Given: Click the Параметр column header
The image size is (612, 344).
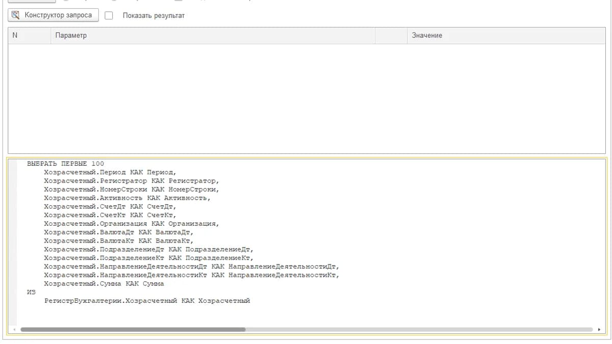Looking at the screenshot, I should [x=213, y=36].
